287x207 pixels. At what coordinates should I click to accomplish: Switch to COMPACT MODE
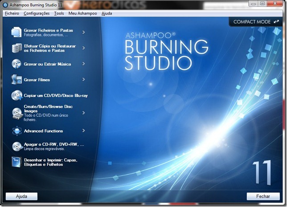click(x=256, y=22)
